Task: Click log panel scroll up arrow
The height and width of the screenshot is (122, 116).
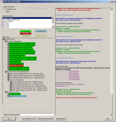Action: click(x=111, y=9)
